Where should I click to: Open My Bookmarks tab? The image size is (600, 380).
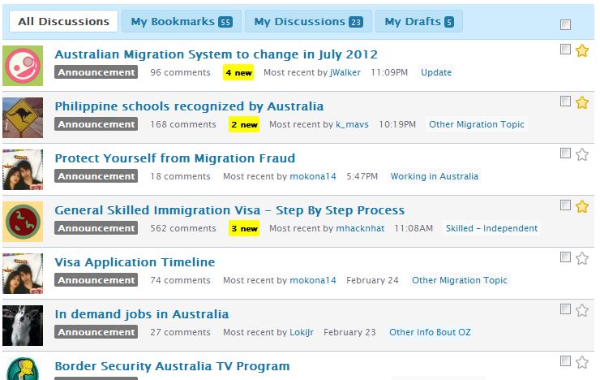pyautogui.click(x=182, y=21)
